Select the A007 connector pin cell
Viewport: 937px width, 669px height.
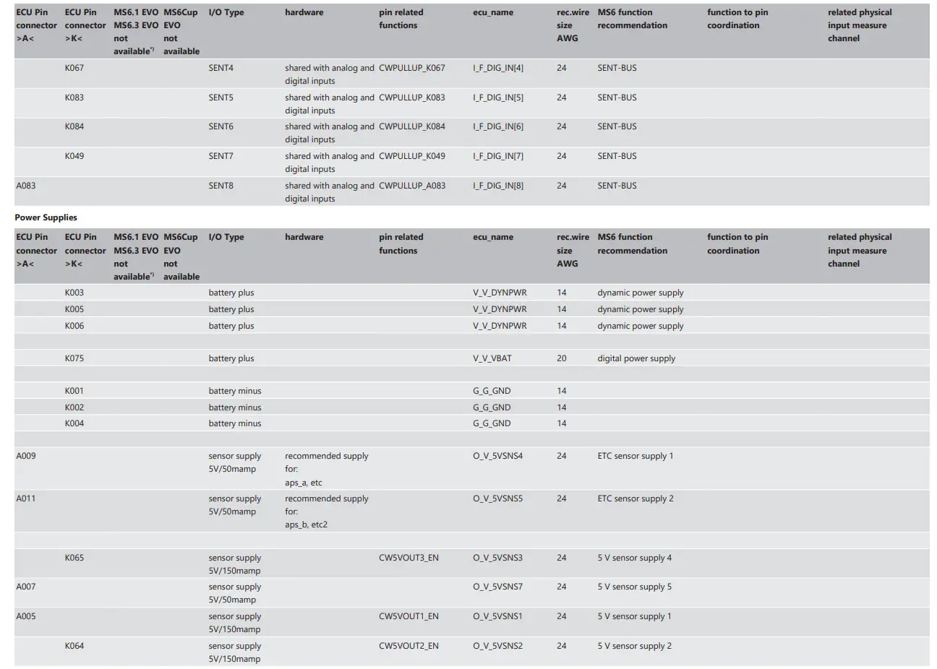pos(26,587)
